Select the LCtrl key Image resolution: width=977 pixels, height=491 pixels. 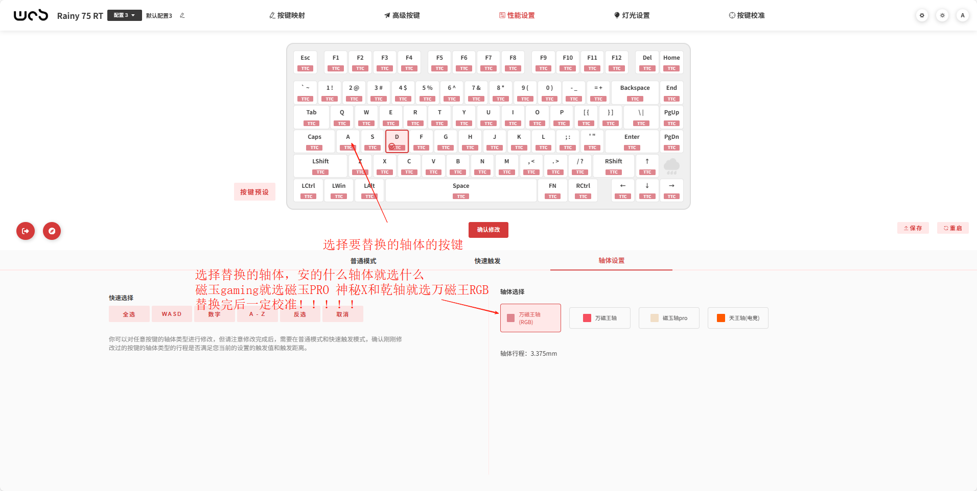coord(308,190)
